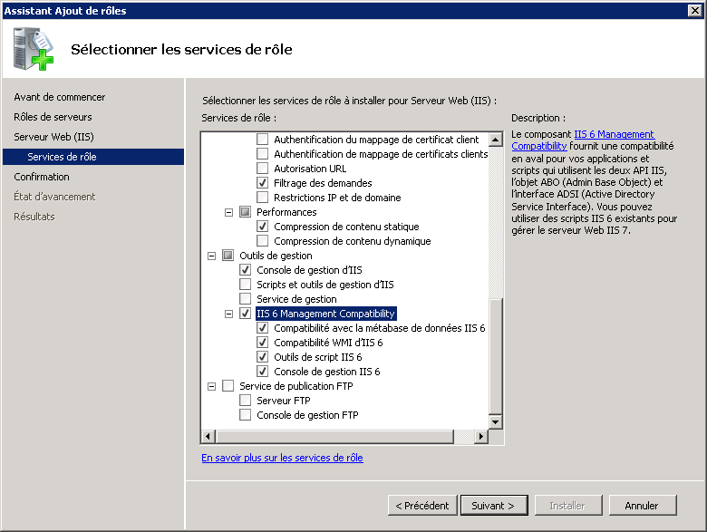Open En savoir plus sur les services link
Image resolution: width=707 pixels, height=532 pixels.
282,458
